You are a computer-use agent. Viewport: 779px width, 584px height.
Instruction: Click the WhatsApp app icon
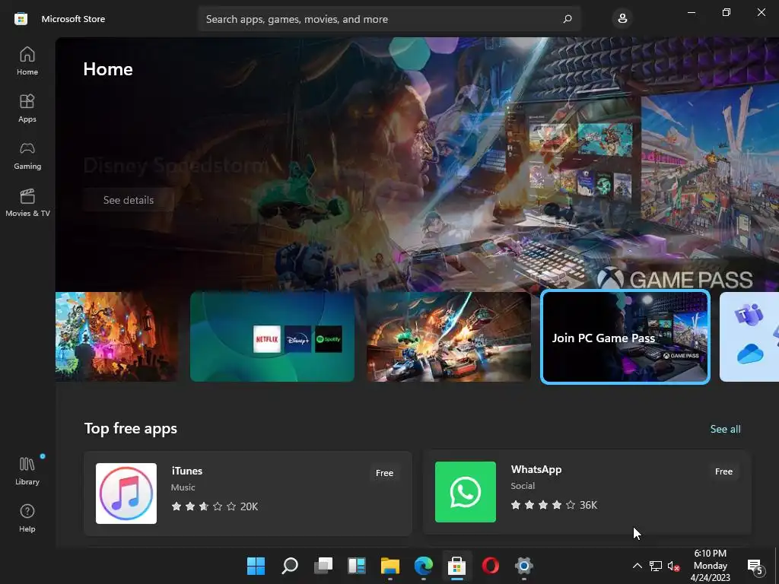(466, 492)
